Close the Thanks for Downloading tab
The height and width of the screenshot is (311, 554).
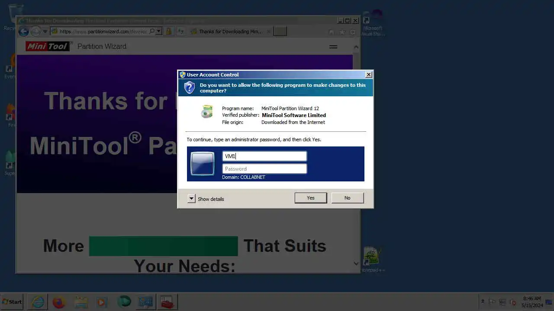point(269,32)
